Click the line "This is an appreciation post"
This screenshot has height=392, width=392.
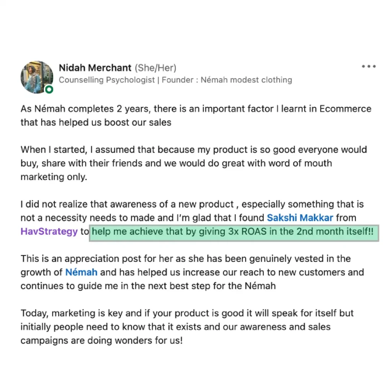(186, 259)
